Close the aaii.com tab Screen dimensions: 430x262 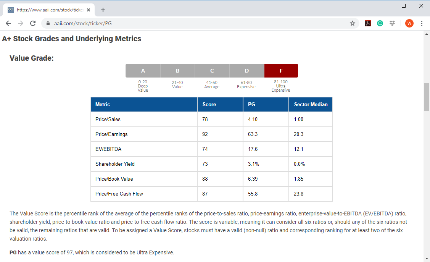click(x=89, y=10)
